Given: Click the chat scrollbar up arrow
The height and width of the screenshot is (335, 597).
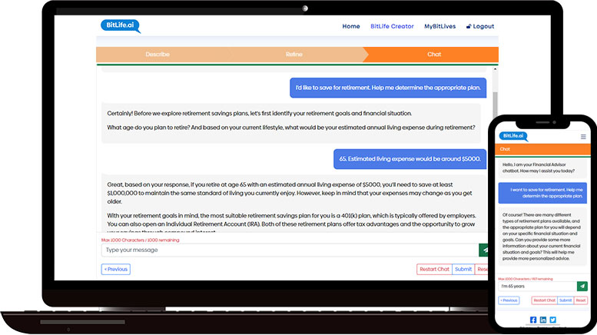Looking at the screenshot, I should pos(495,69).
